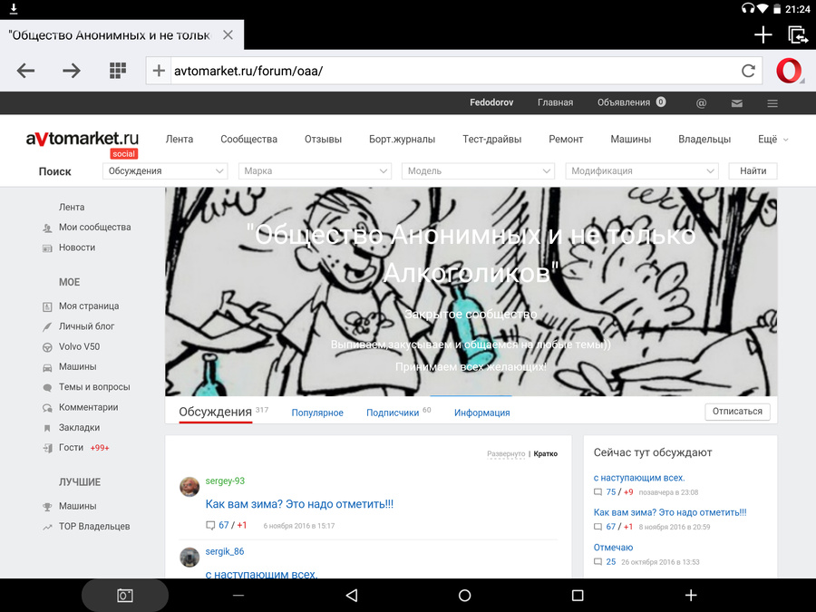Open Ремонт in the top menu
The height and width of the screenshot is (612, 816).
click(x=566, y=140)
